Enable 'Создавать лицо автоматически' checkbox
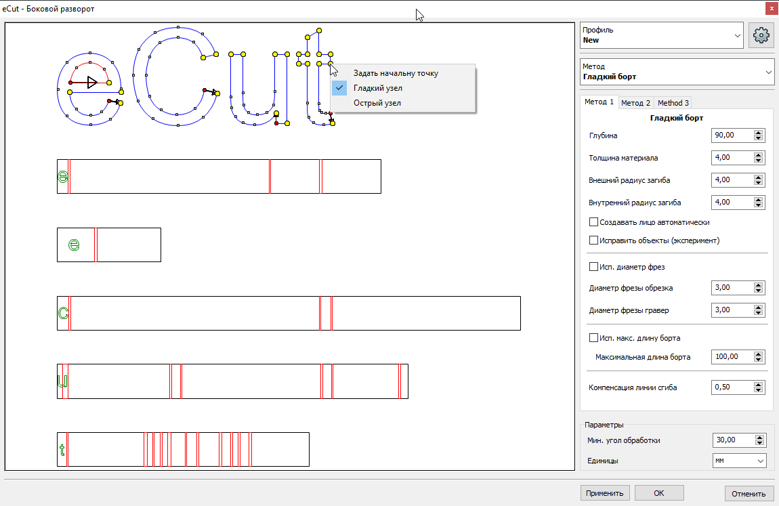Image resolution: width=779 pixels, height=506 pixels. point(593,222)
